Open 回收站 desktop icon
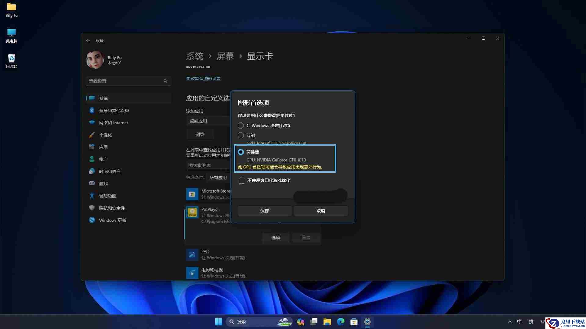The height and width of the screenshot is (329, 586). (x=12, y=61)
